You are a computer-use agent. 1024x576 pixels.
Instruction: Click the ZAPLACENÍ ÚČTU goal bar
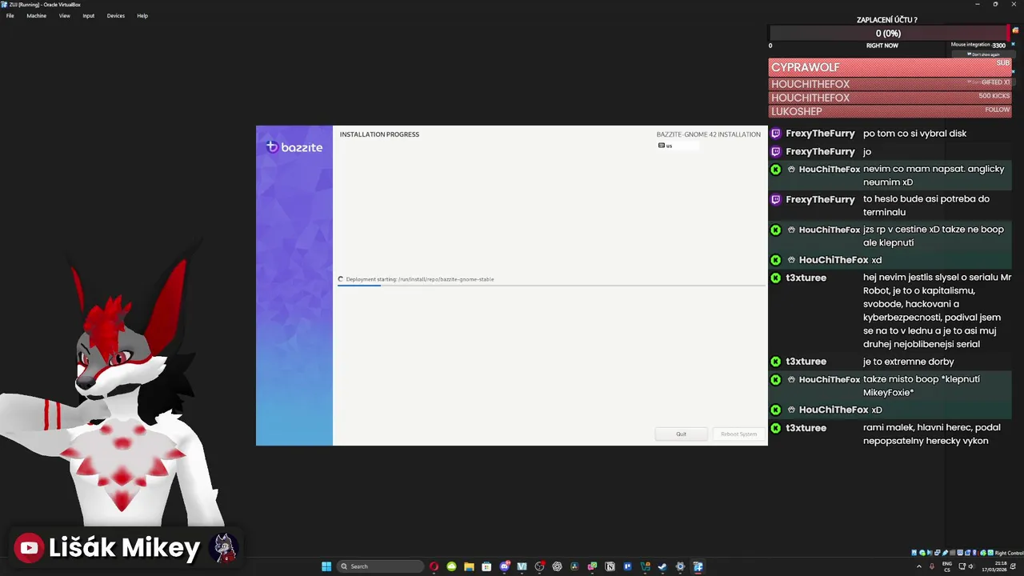pos(888,33)
